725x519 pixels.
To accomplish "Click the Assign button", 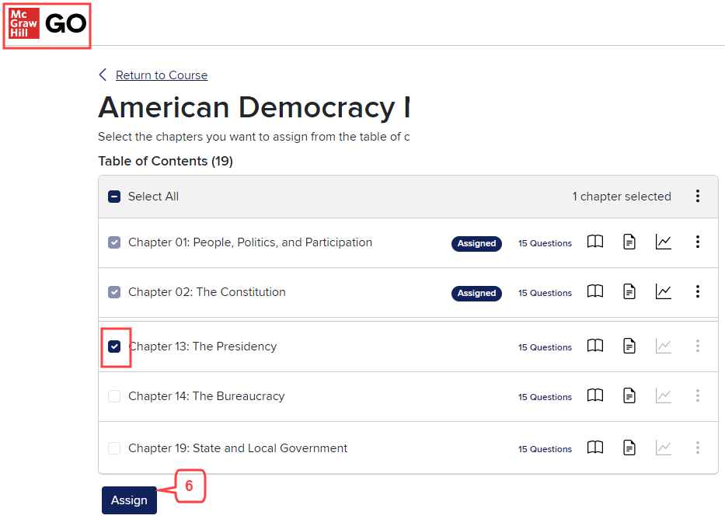I will coord(129,500).
